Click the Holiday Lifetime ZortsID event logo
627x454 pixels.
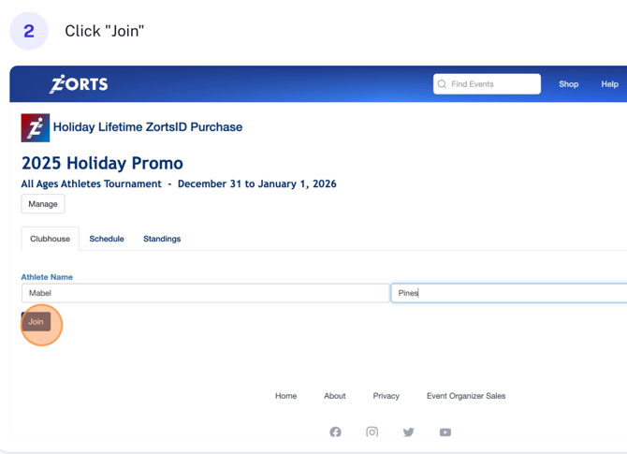36,127
